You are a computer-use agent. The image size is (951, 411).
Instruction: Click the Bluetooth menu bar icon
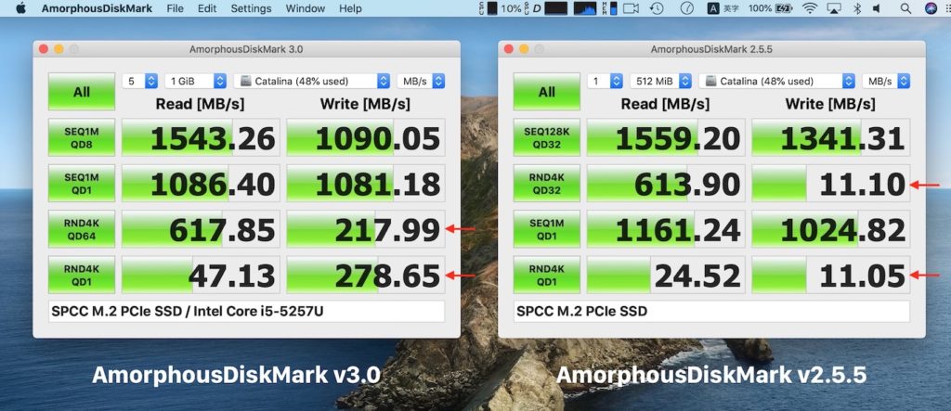pos(857,8)
